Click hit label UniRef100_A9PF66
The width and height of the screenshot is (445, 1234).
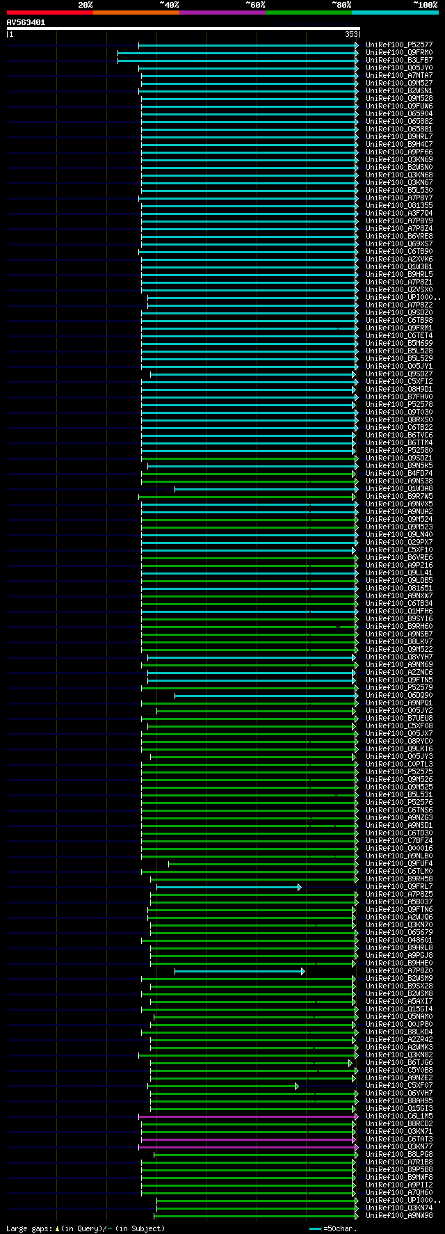click(x=399, y=152)
